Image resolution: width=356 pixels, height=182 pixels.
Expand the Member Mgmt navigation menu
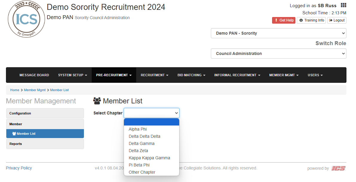(283, 75)
